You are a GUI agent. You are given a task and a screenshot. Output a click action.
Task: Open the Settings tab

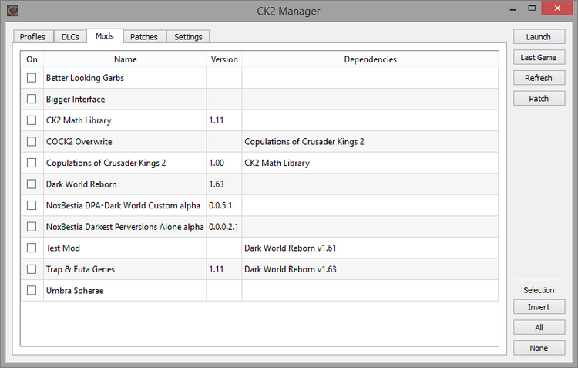(188, 37)
